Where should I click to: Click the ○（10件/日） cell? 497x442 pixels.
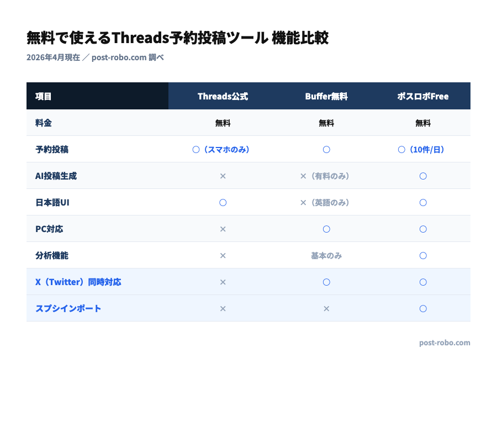[423, 149]
